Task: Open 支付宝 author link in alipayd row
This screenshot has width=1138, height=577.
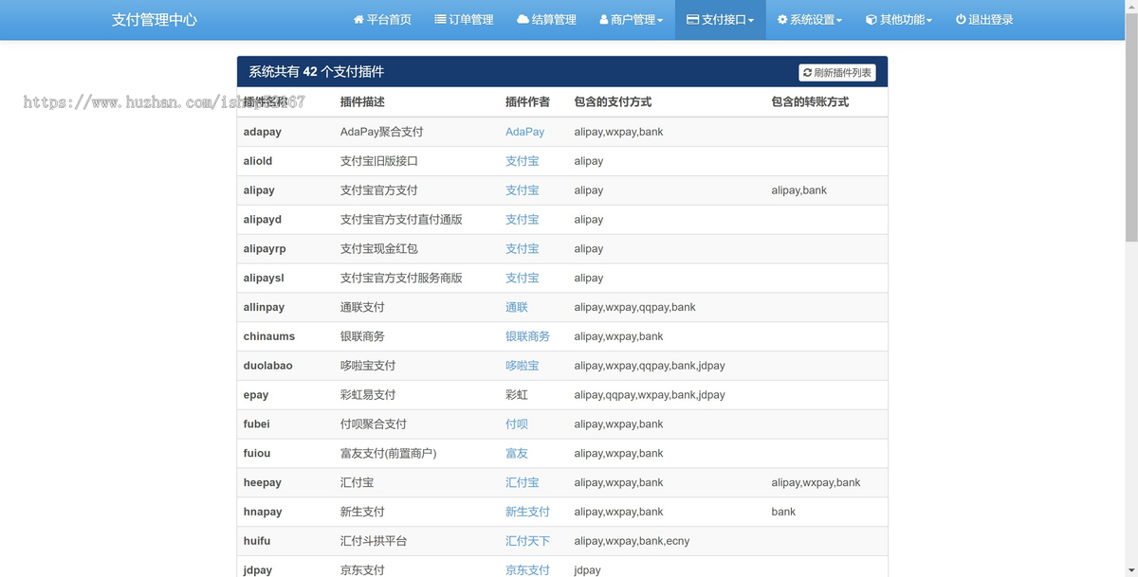Action: [522, 220]
